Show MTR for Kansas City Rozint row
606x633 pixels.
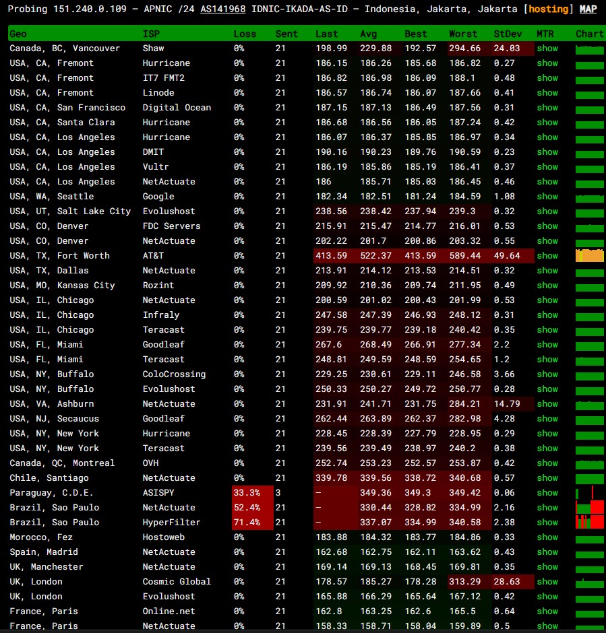[x=547, y=286]
